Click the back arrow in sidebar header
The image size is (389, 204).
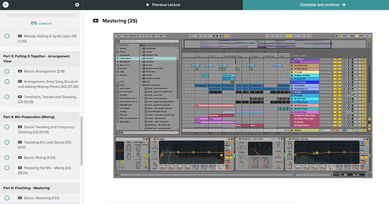pyautogui.click(x=6, y=5)
